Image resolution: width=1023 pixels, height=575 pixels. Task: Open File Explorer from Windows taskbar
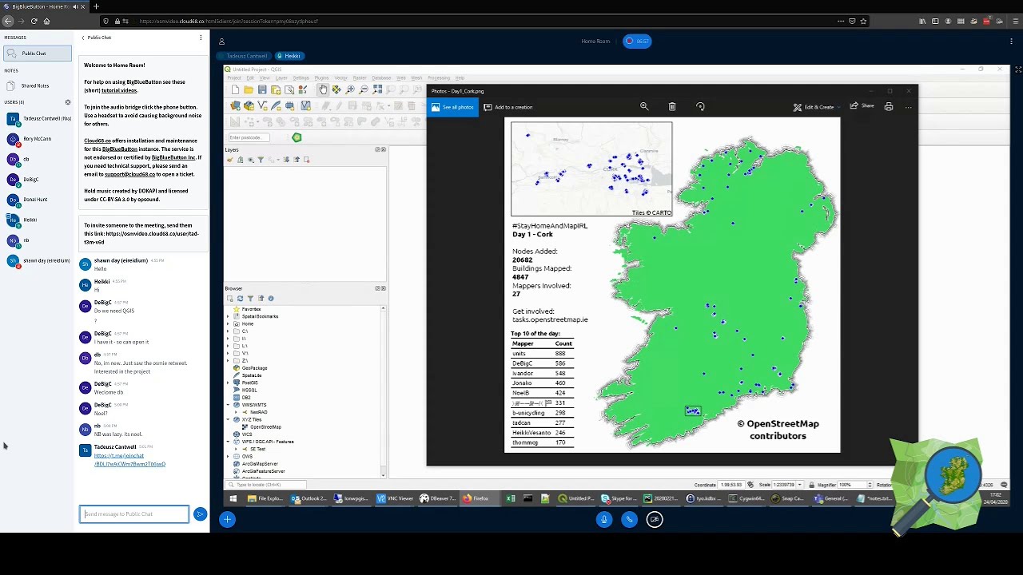265,499
